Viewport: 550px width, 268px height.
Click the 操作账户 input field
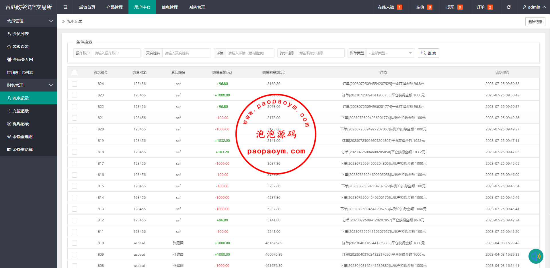click(116, 53)
